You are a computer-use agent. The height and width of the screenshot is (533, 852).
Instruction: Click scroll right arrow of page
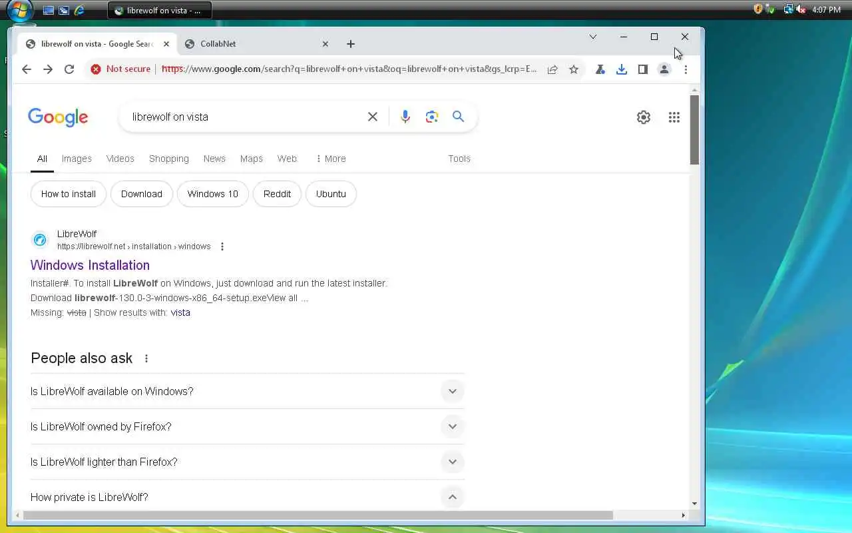[x=683, y=515]
